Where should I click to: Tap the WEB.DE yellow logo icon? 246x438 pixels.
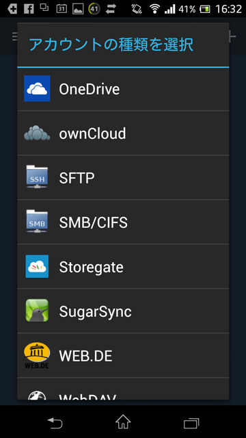coord(37,355)
